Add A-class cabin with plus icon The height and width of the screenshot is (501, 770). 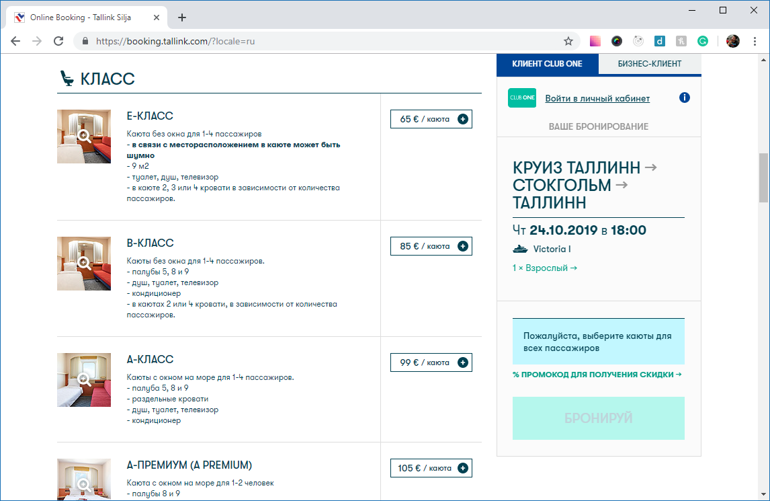click(x=462, y=362)
